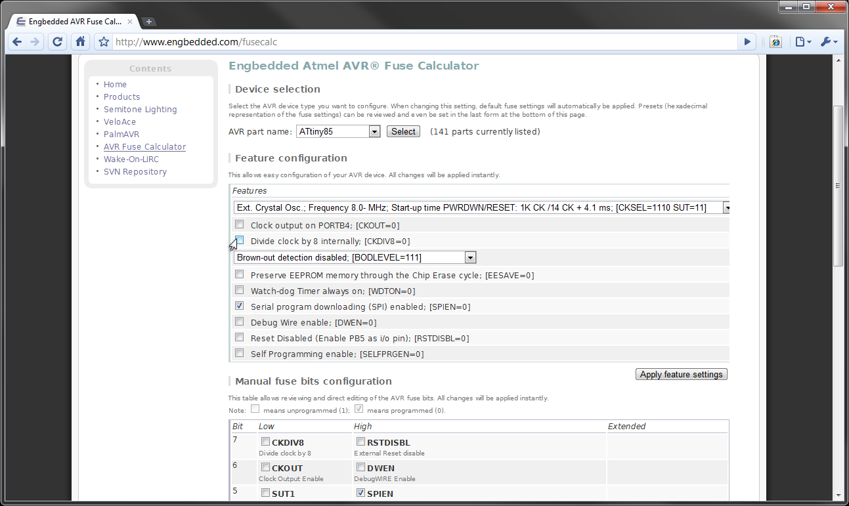
Task: Click the 'High' column header
Action: 363,426
